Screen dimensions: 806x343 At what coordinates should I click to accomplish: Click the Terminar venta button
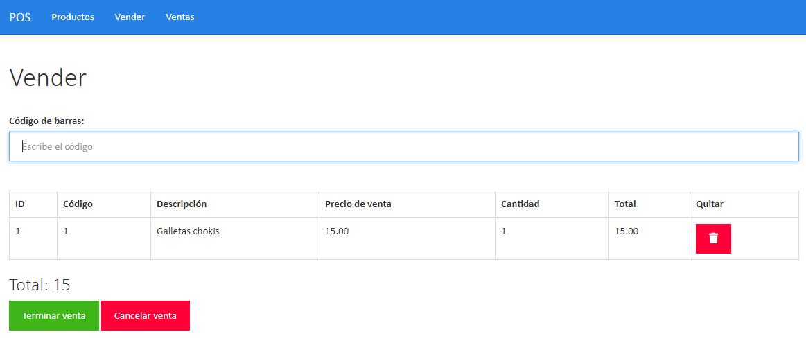pos(54,316)
